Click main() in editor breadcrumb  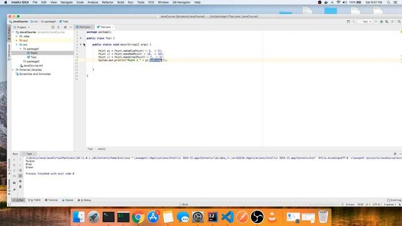[x=102, y=149]
